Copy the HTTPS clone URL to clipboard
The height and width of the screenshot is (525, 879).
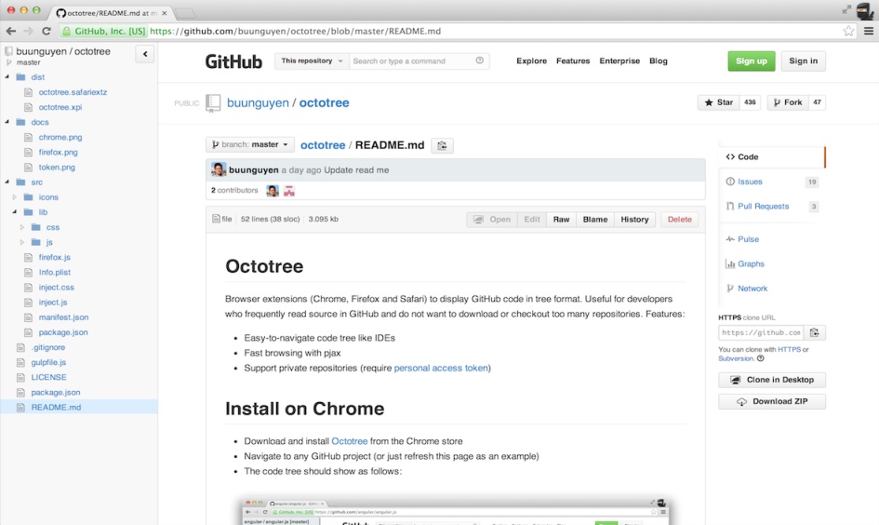click(x=815, y=332)
